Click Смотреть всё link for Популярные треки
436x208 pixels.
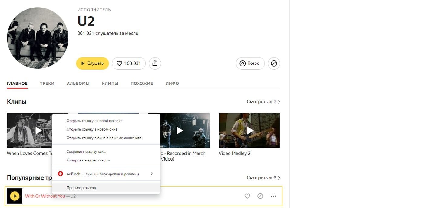(x=263, y=178)
